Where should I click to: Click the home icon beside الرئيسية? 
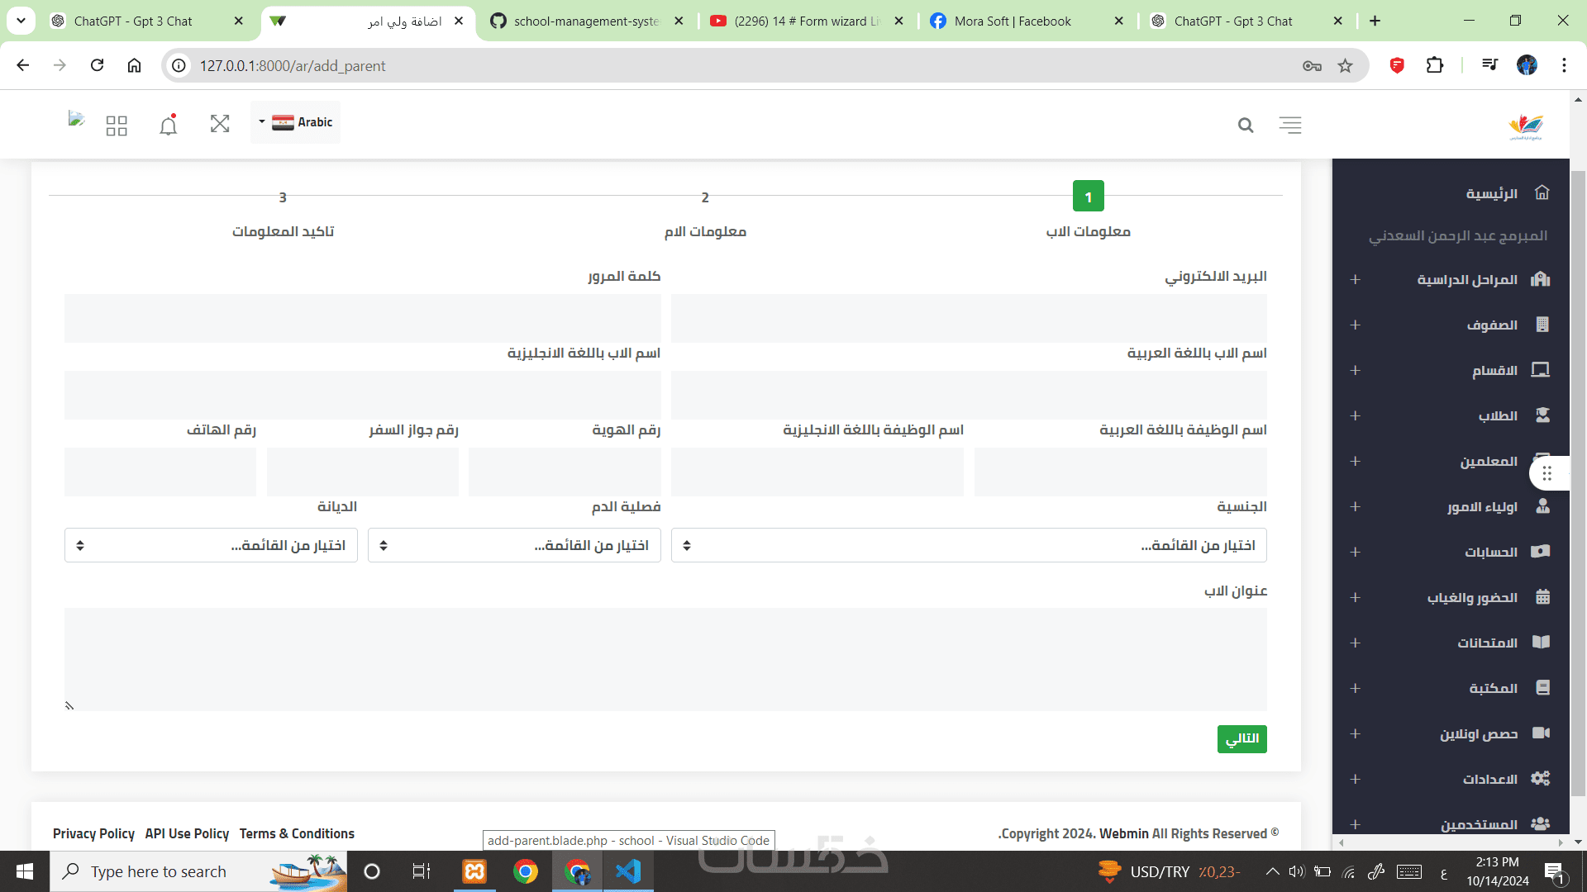[x=1542, y=193]
